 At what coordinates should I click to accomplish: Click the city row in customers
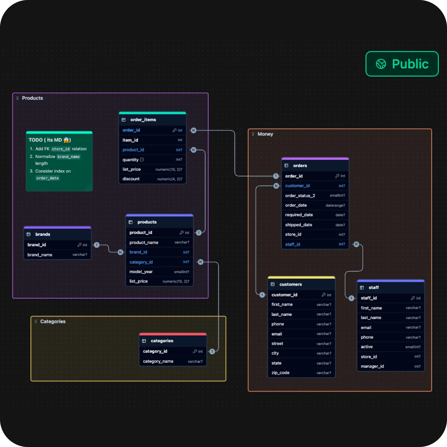(301, 353)
